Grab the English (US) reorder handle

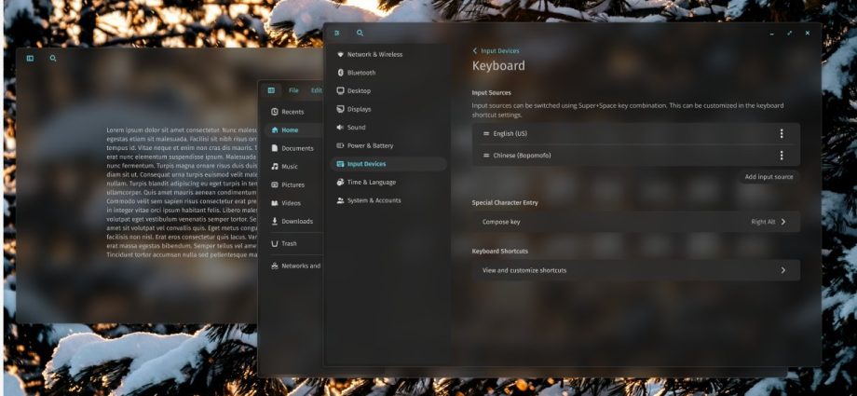486,133
